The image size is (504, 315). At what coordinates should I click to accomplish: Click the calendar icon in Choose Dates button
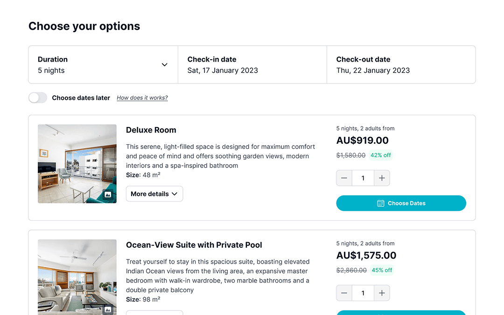click(x=381, y=203)
